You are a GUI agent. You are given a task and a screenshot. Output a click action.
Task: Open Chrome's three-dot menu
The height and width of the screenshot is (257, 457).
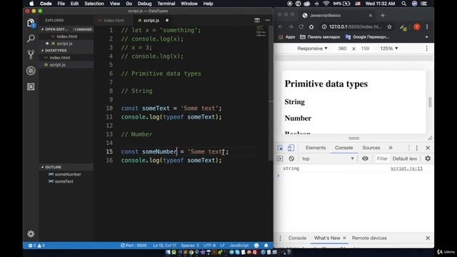427,26
